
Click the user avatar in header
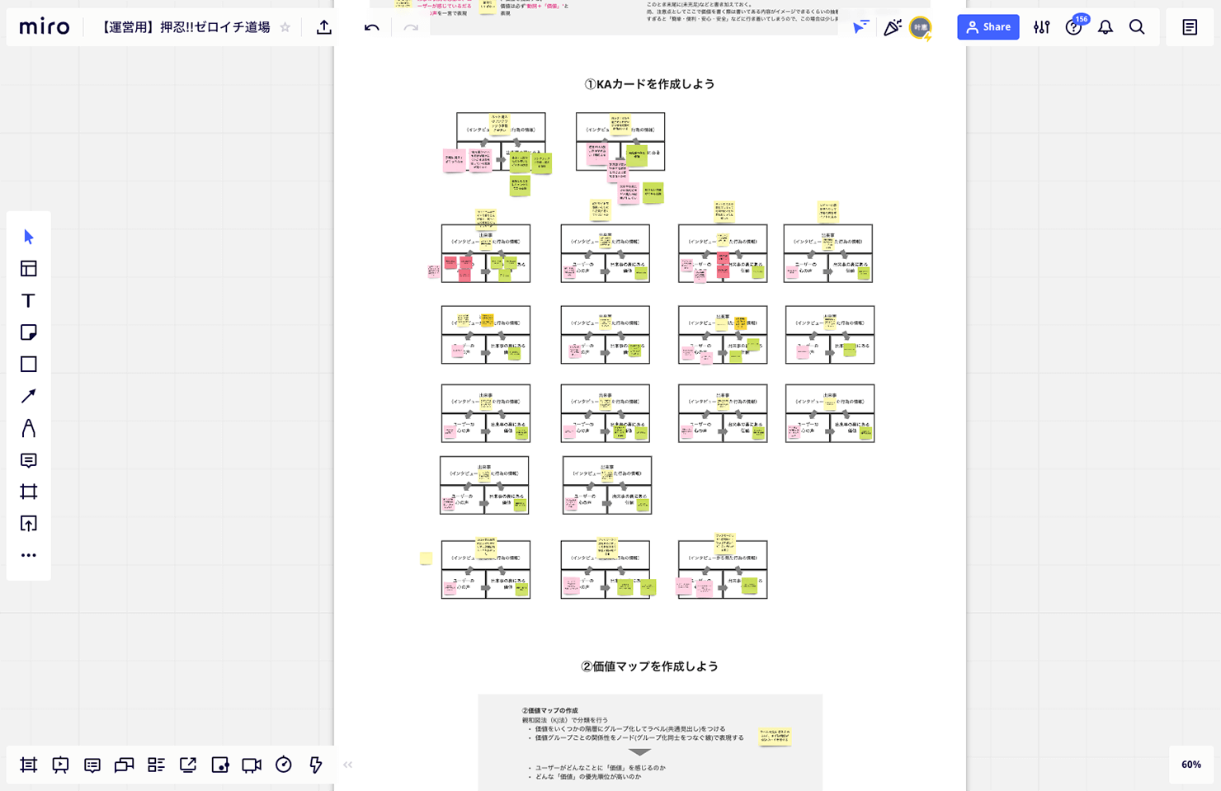click(921, 27)
